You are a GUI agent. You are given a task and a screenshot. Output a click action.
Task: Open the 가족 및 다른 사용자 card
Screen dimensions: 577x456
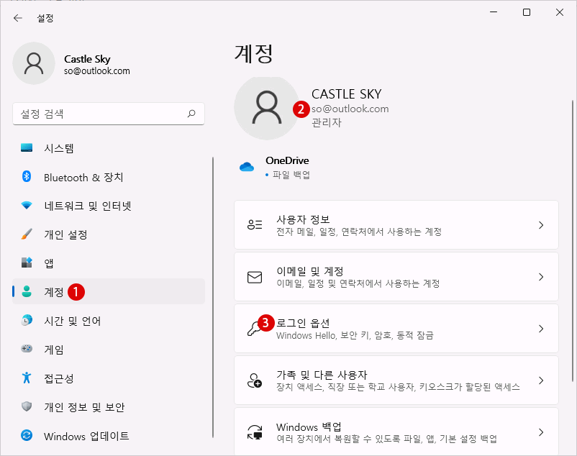[x=396, y=380]
